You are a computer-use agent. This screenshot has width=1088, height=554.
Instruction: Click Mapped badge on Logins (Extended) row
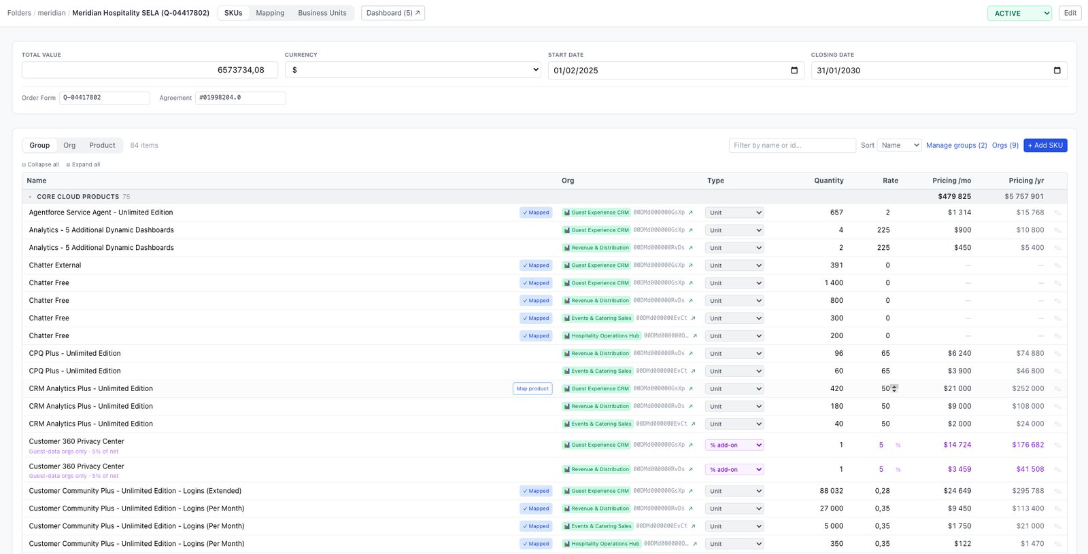pyautogui.click(x=536, y=491)
